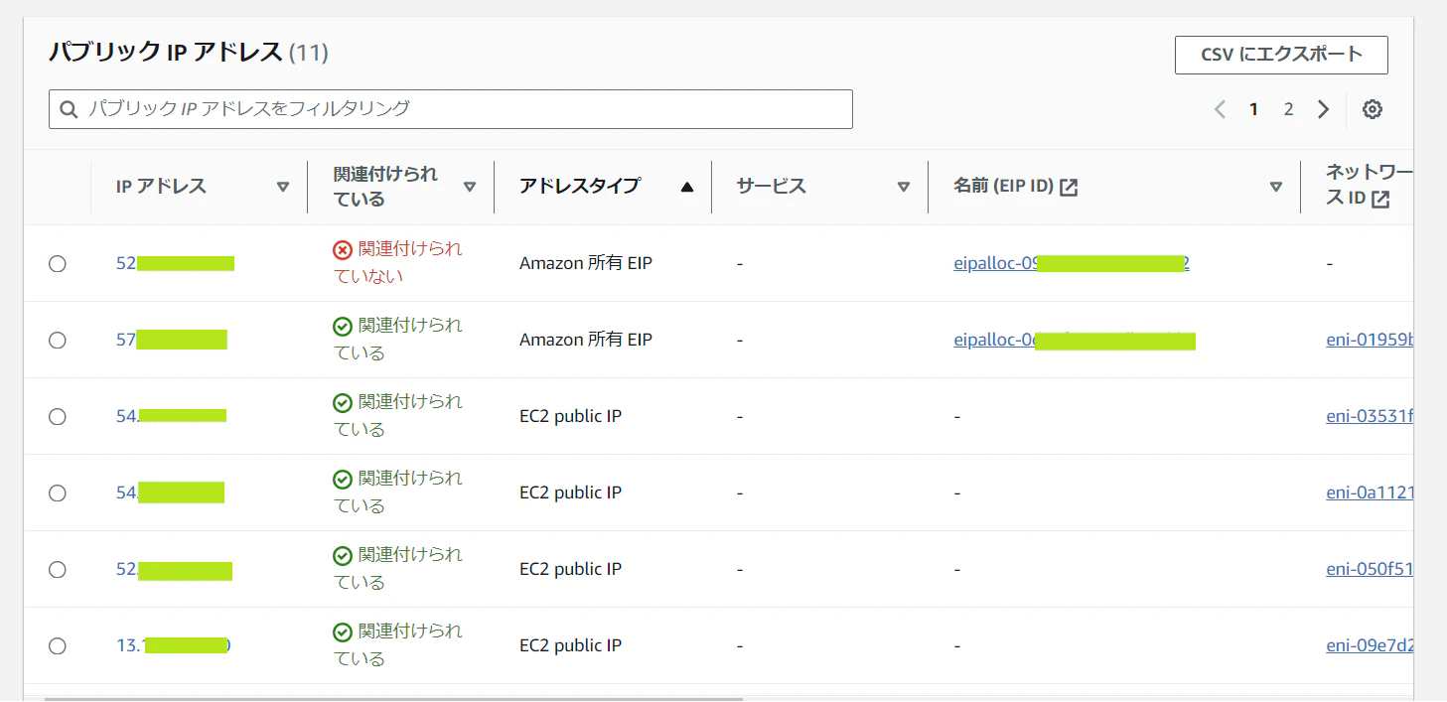Click EC2 public IP in eni-03531f row
Screen dimensions: 1447x702
[x=570, y=416]
